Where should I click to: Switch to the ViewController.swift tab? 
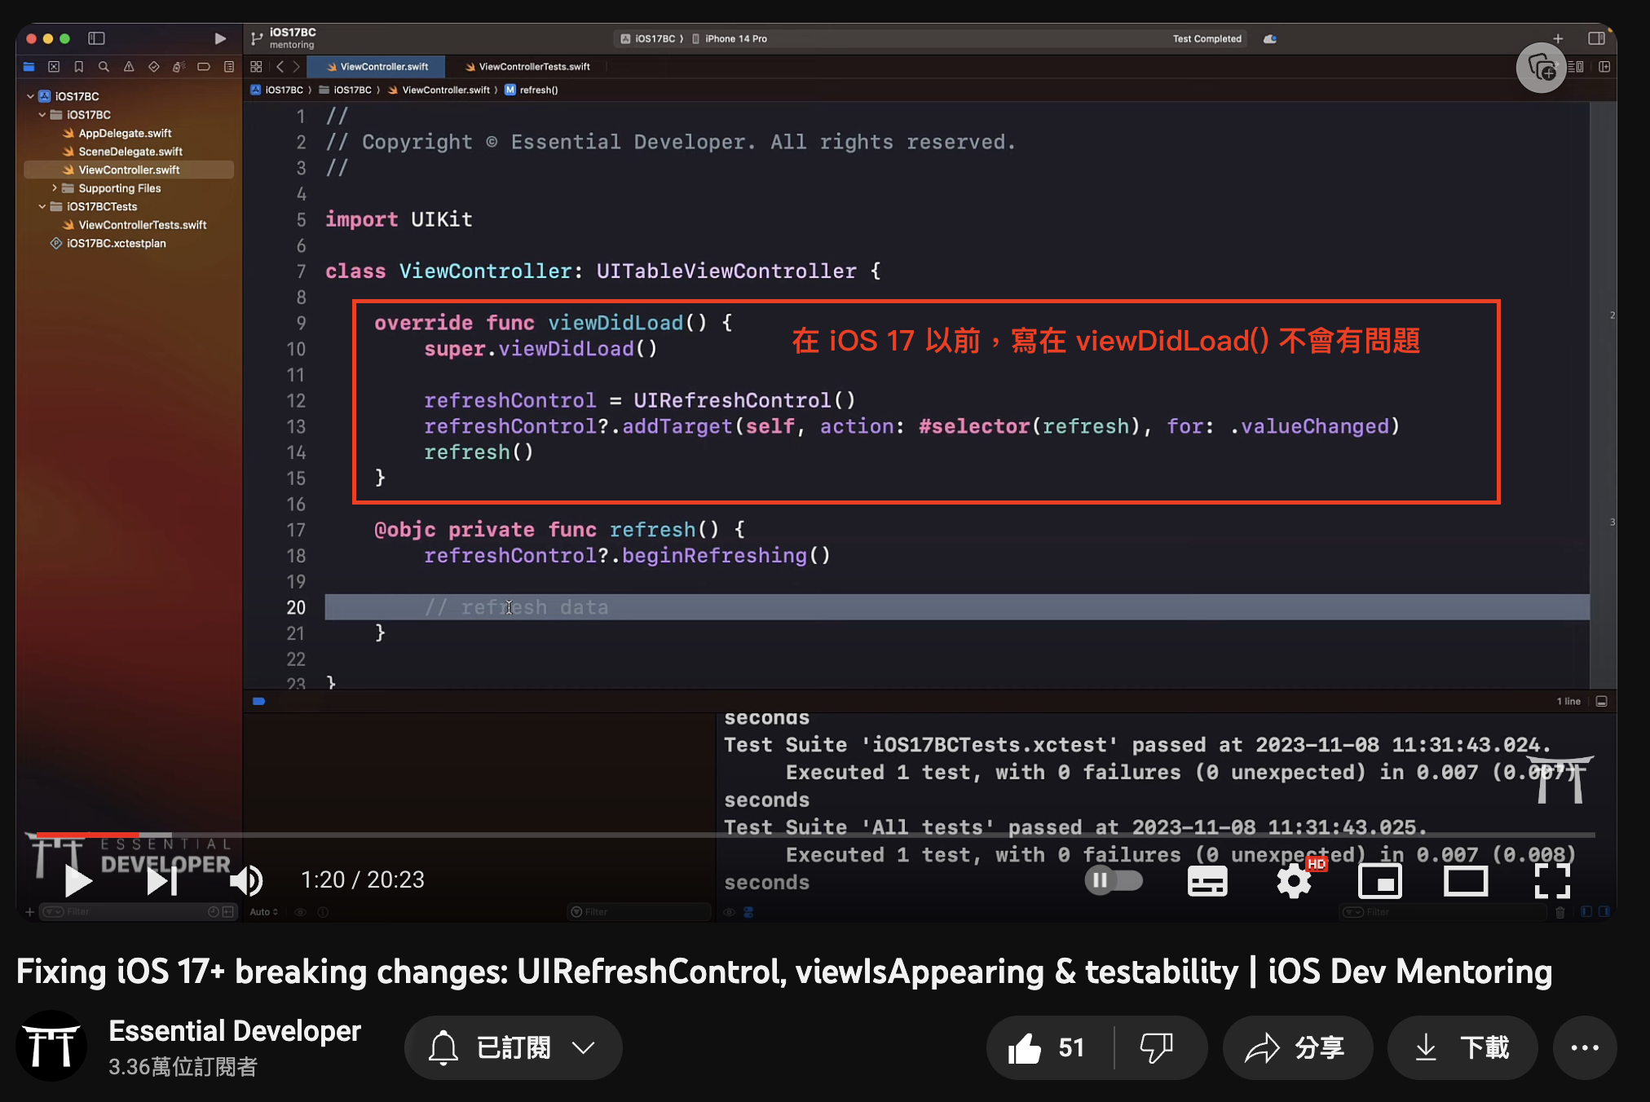pyautogui.click(x=377, y=67)
